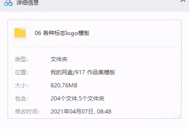The image size is (189, 129).
Task: Click modified date 2021年04月07日, 08:48
Action: (x=81, y=111)
